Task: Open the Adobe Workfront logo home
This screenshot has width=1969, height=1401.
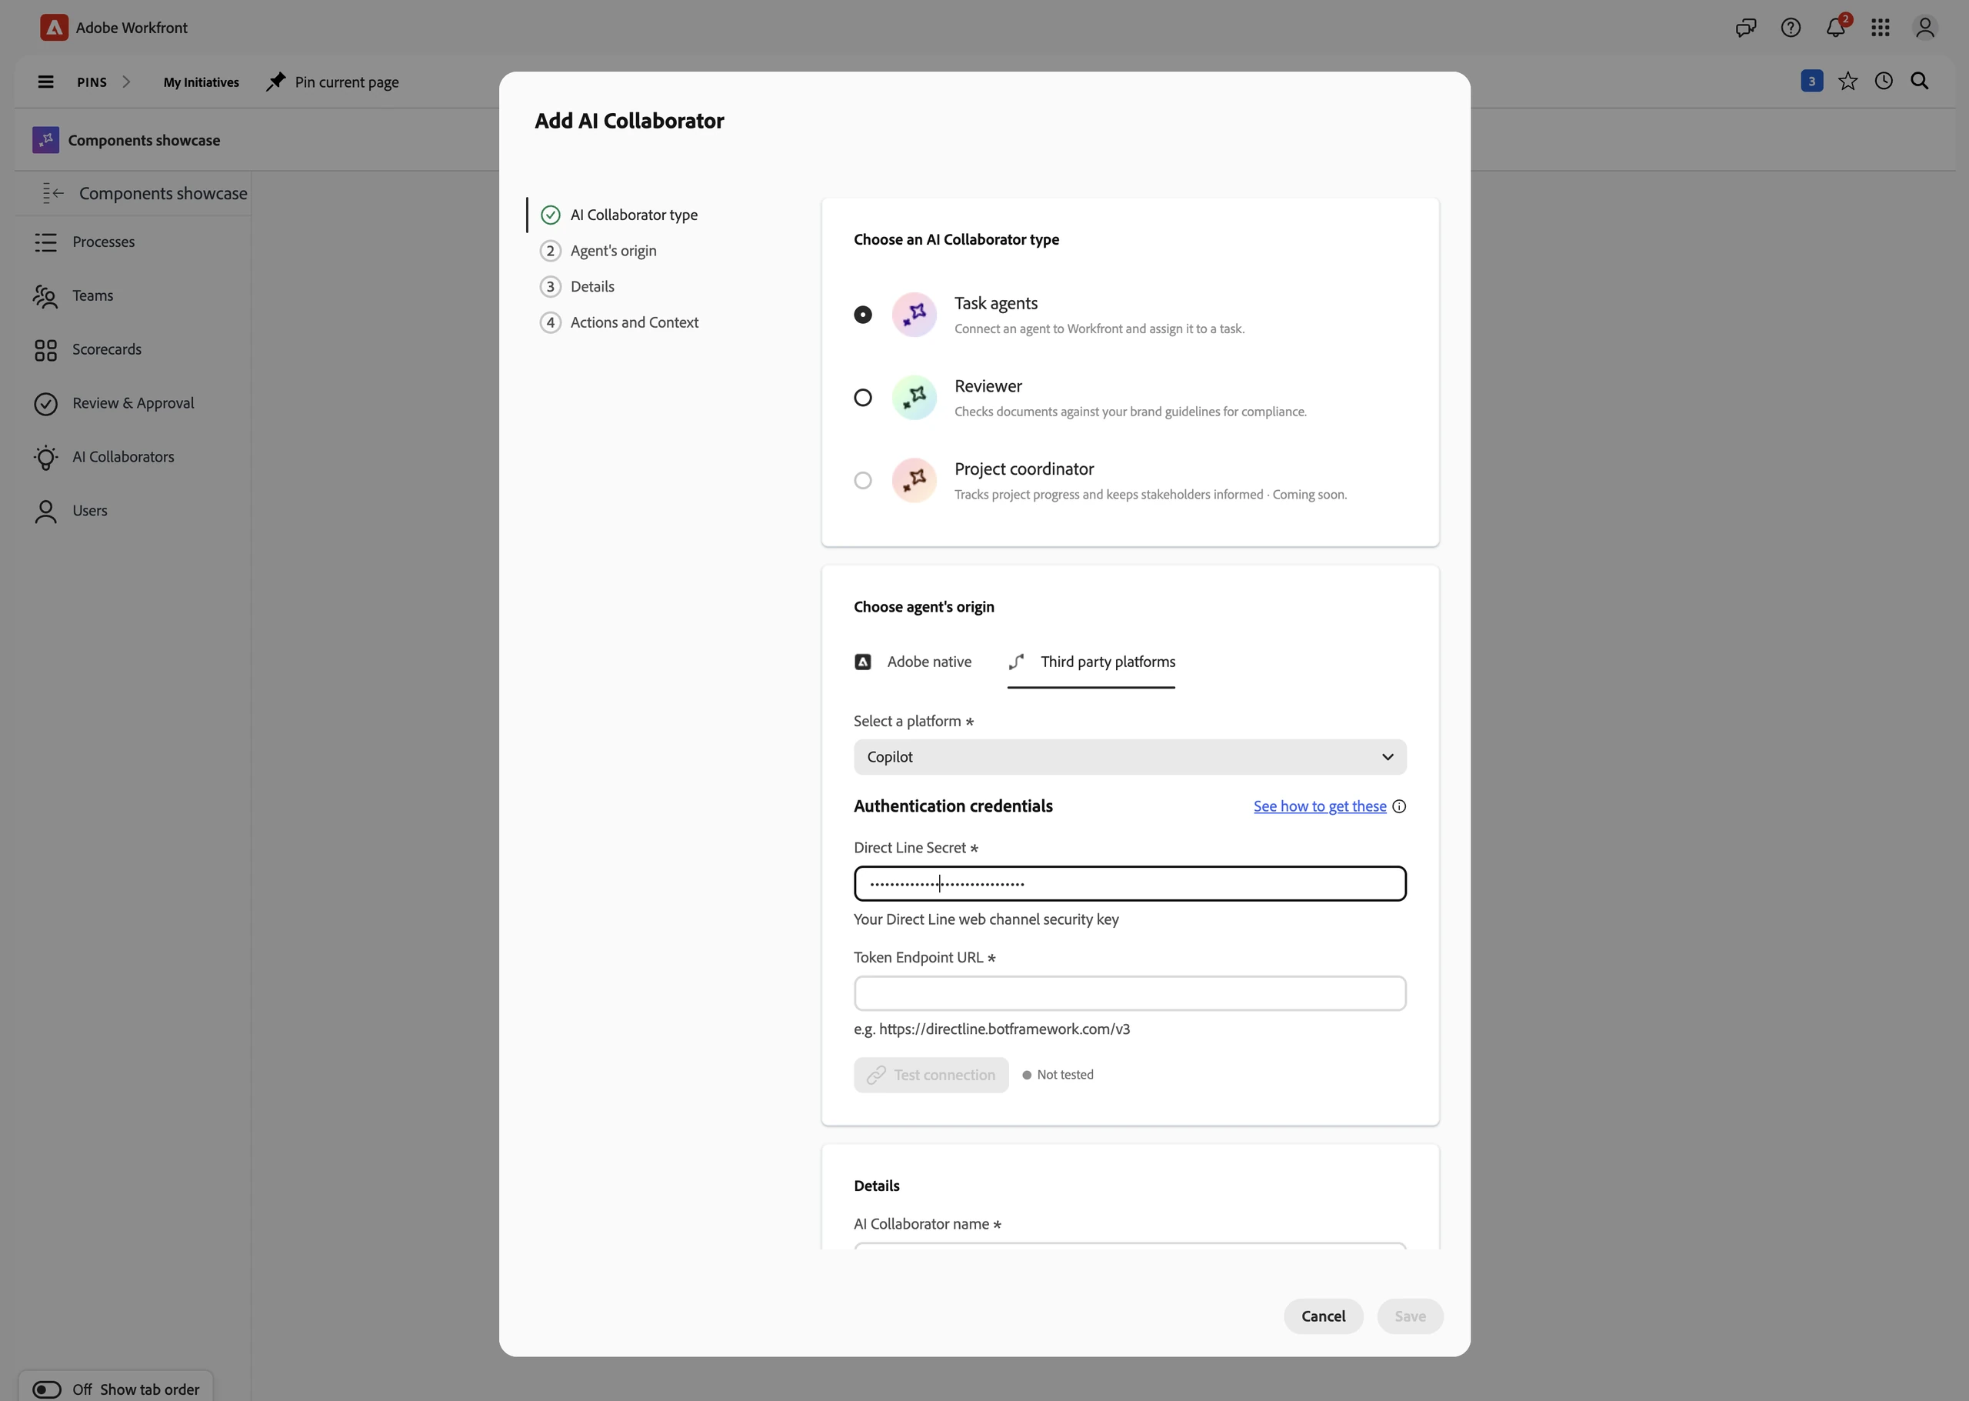Action: pos(54,28)
